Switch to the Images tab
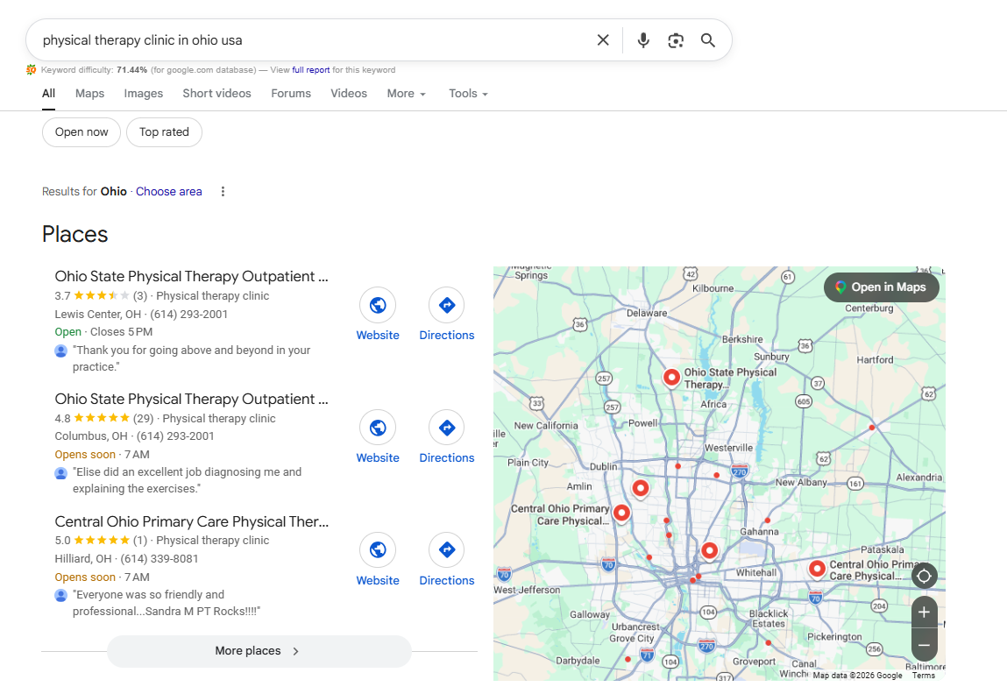The width and height of the screenshot is (1007, 694). (144, 94)
